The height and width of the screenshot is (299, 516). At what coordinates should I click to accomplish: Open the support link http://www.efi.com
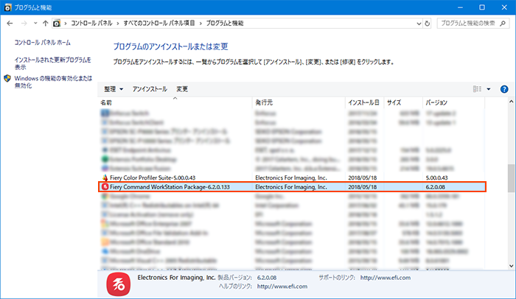coord(386,278)
